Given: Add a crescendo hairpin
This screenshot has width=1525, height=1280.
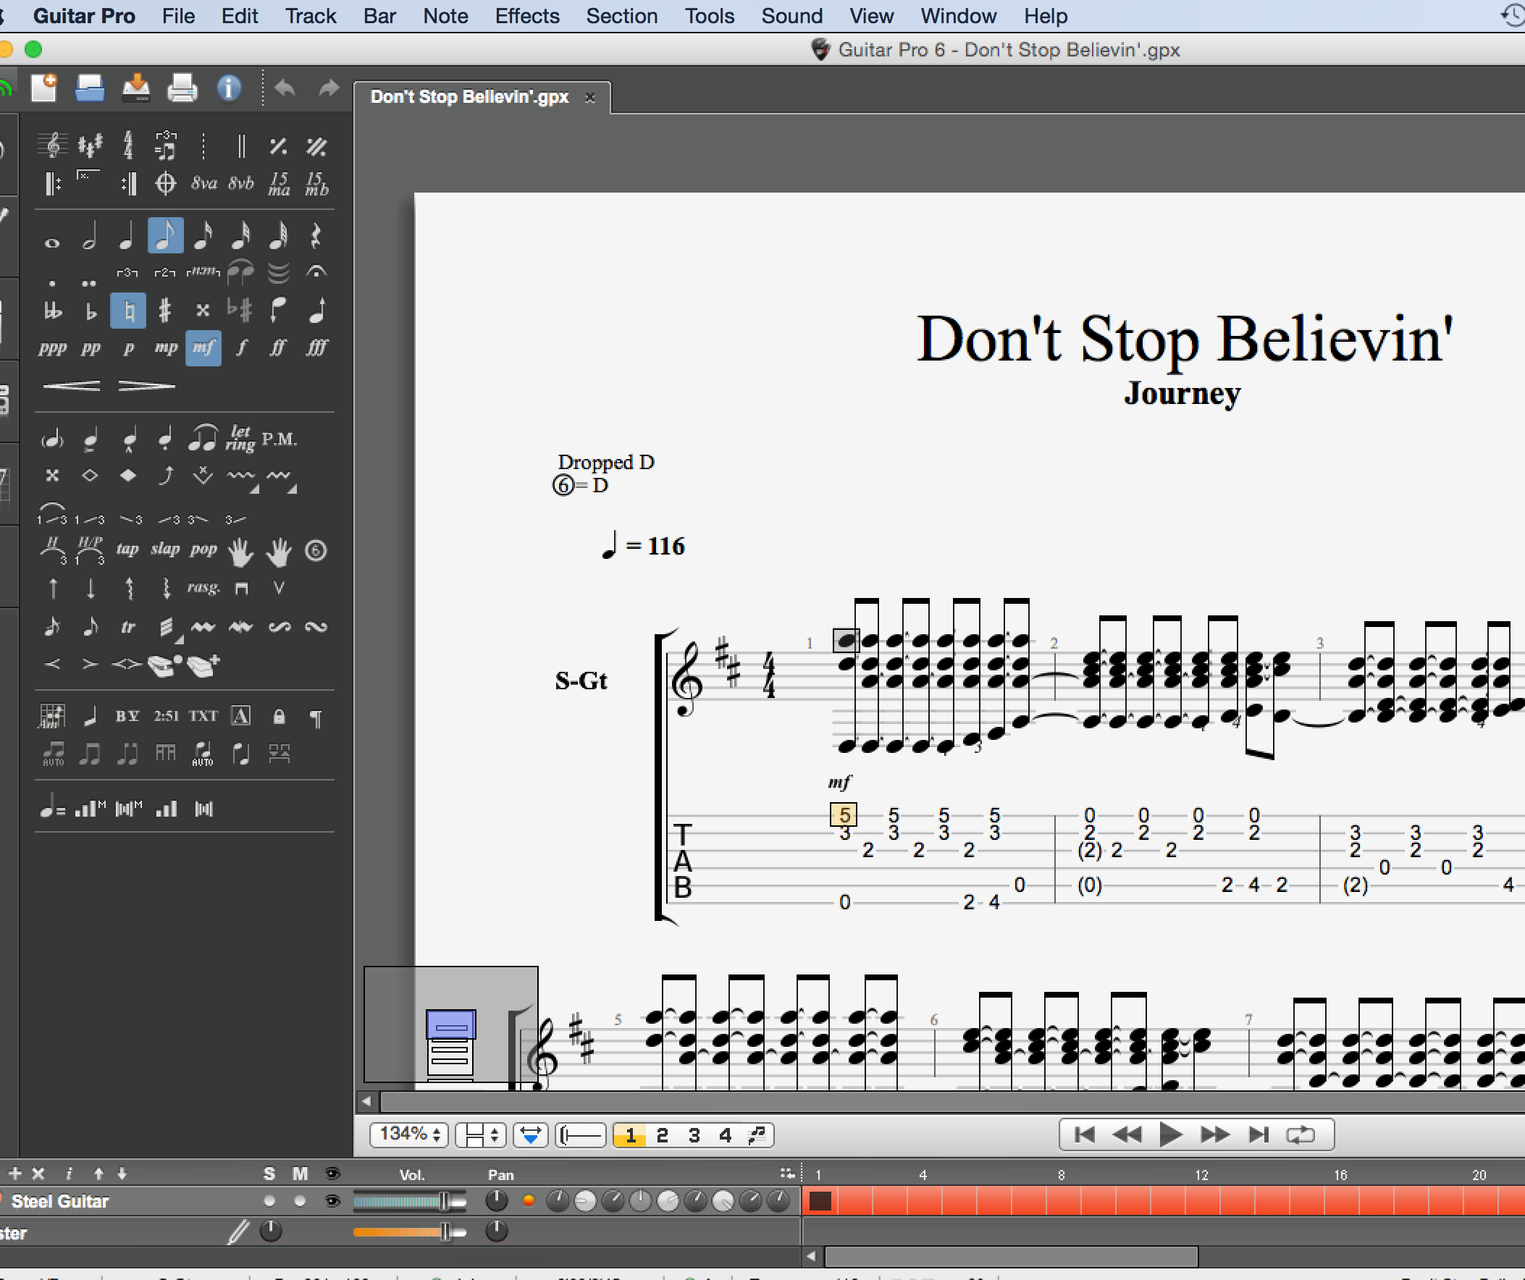Looking at the screenshot, I should pos(71,386).
